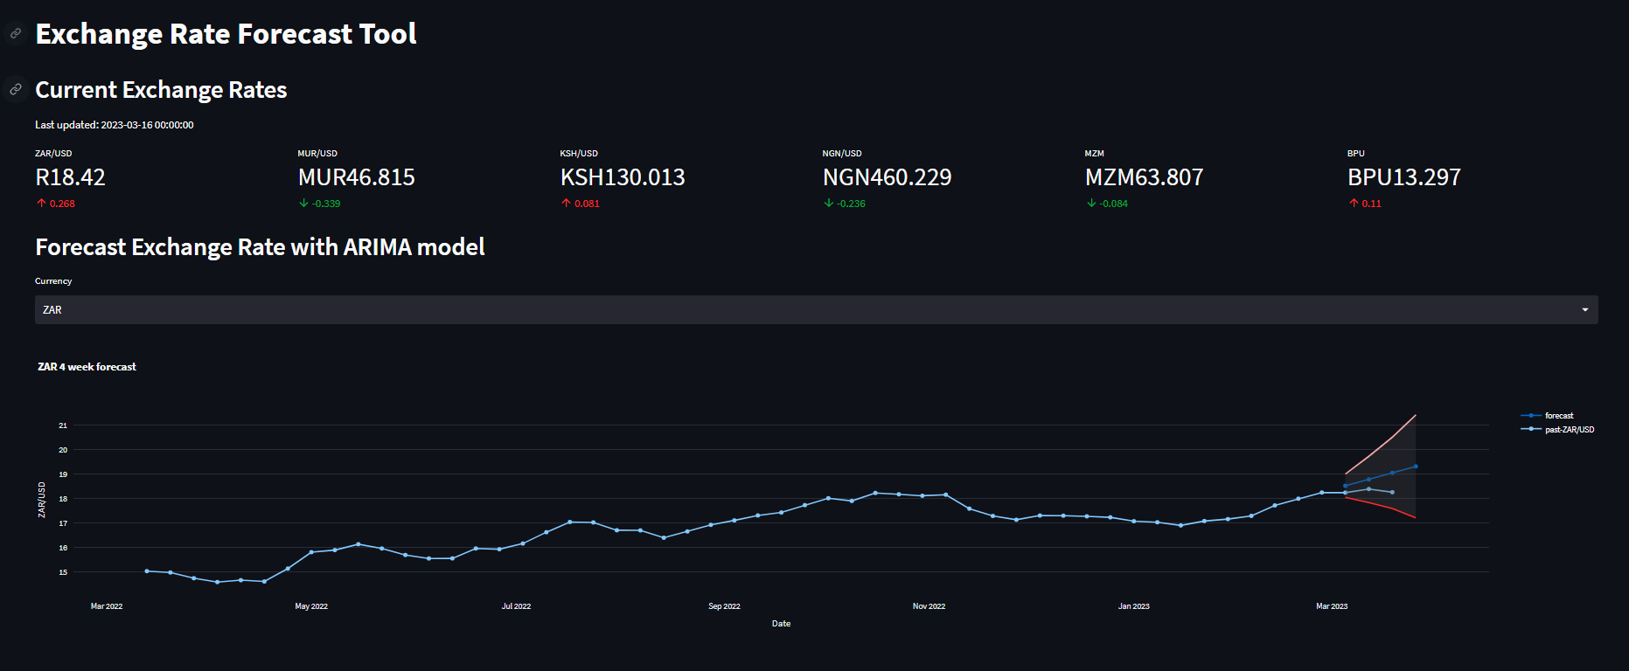Click the KSH130.013 metric value

point(623,177)
